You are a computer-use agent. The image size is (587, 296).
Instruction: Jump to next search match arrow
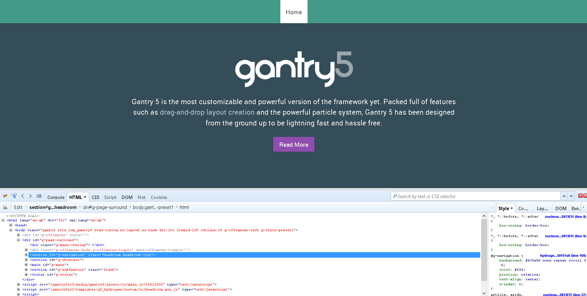coord(571,196)
